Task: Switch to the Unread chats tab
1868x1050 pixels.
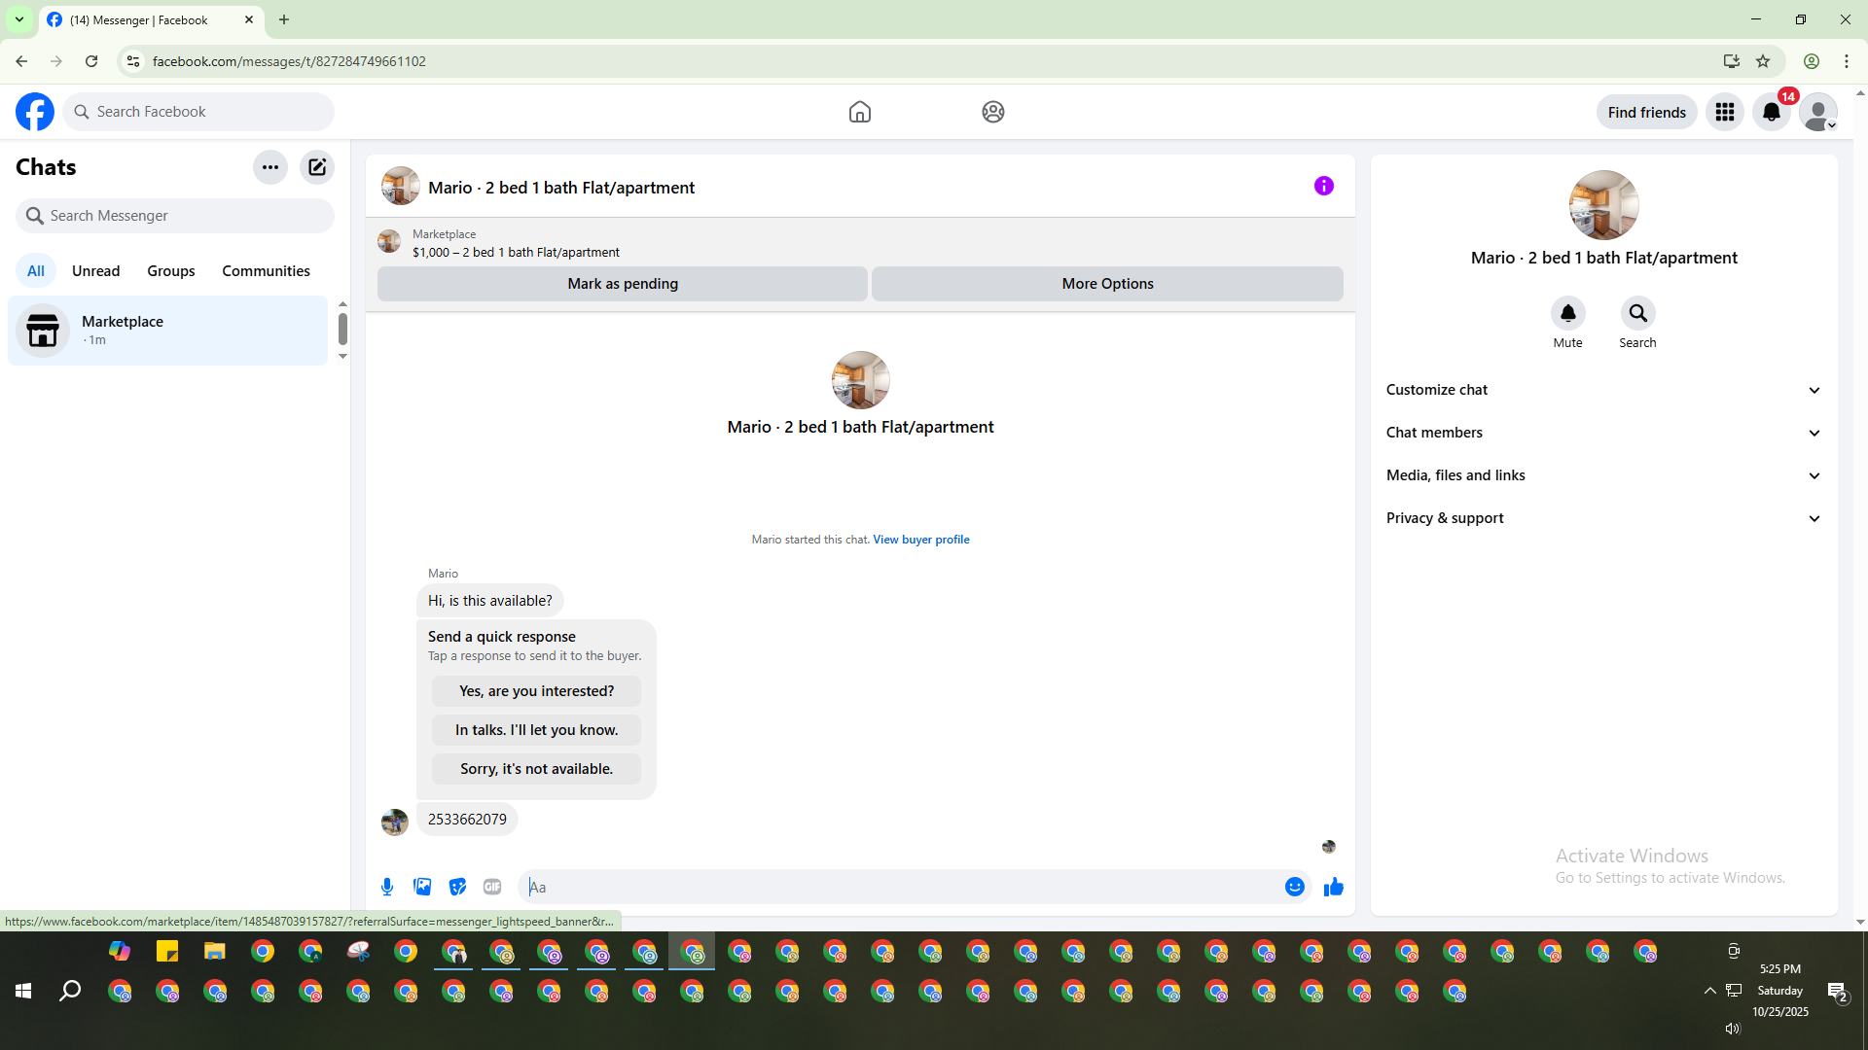Action: tap(95, 271)
